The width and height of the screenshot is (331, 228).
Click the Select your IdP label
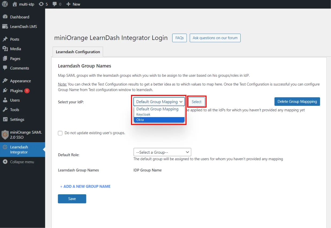pos(71,102)
